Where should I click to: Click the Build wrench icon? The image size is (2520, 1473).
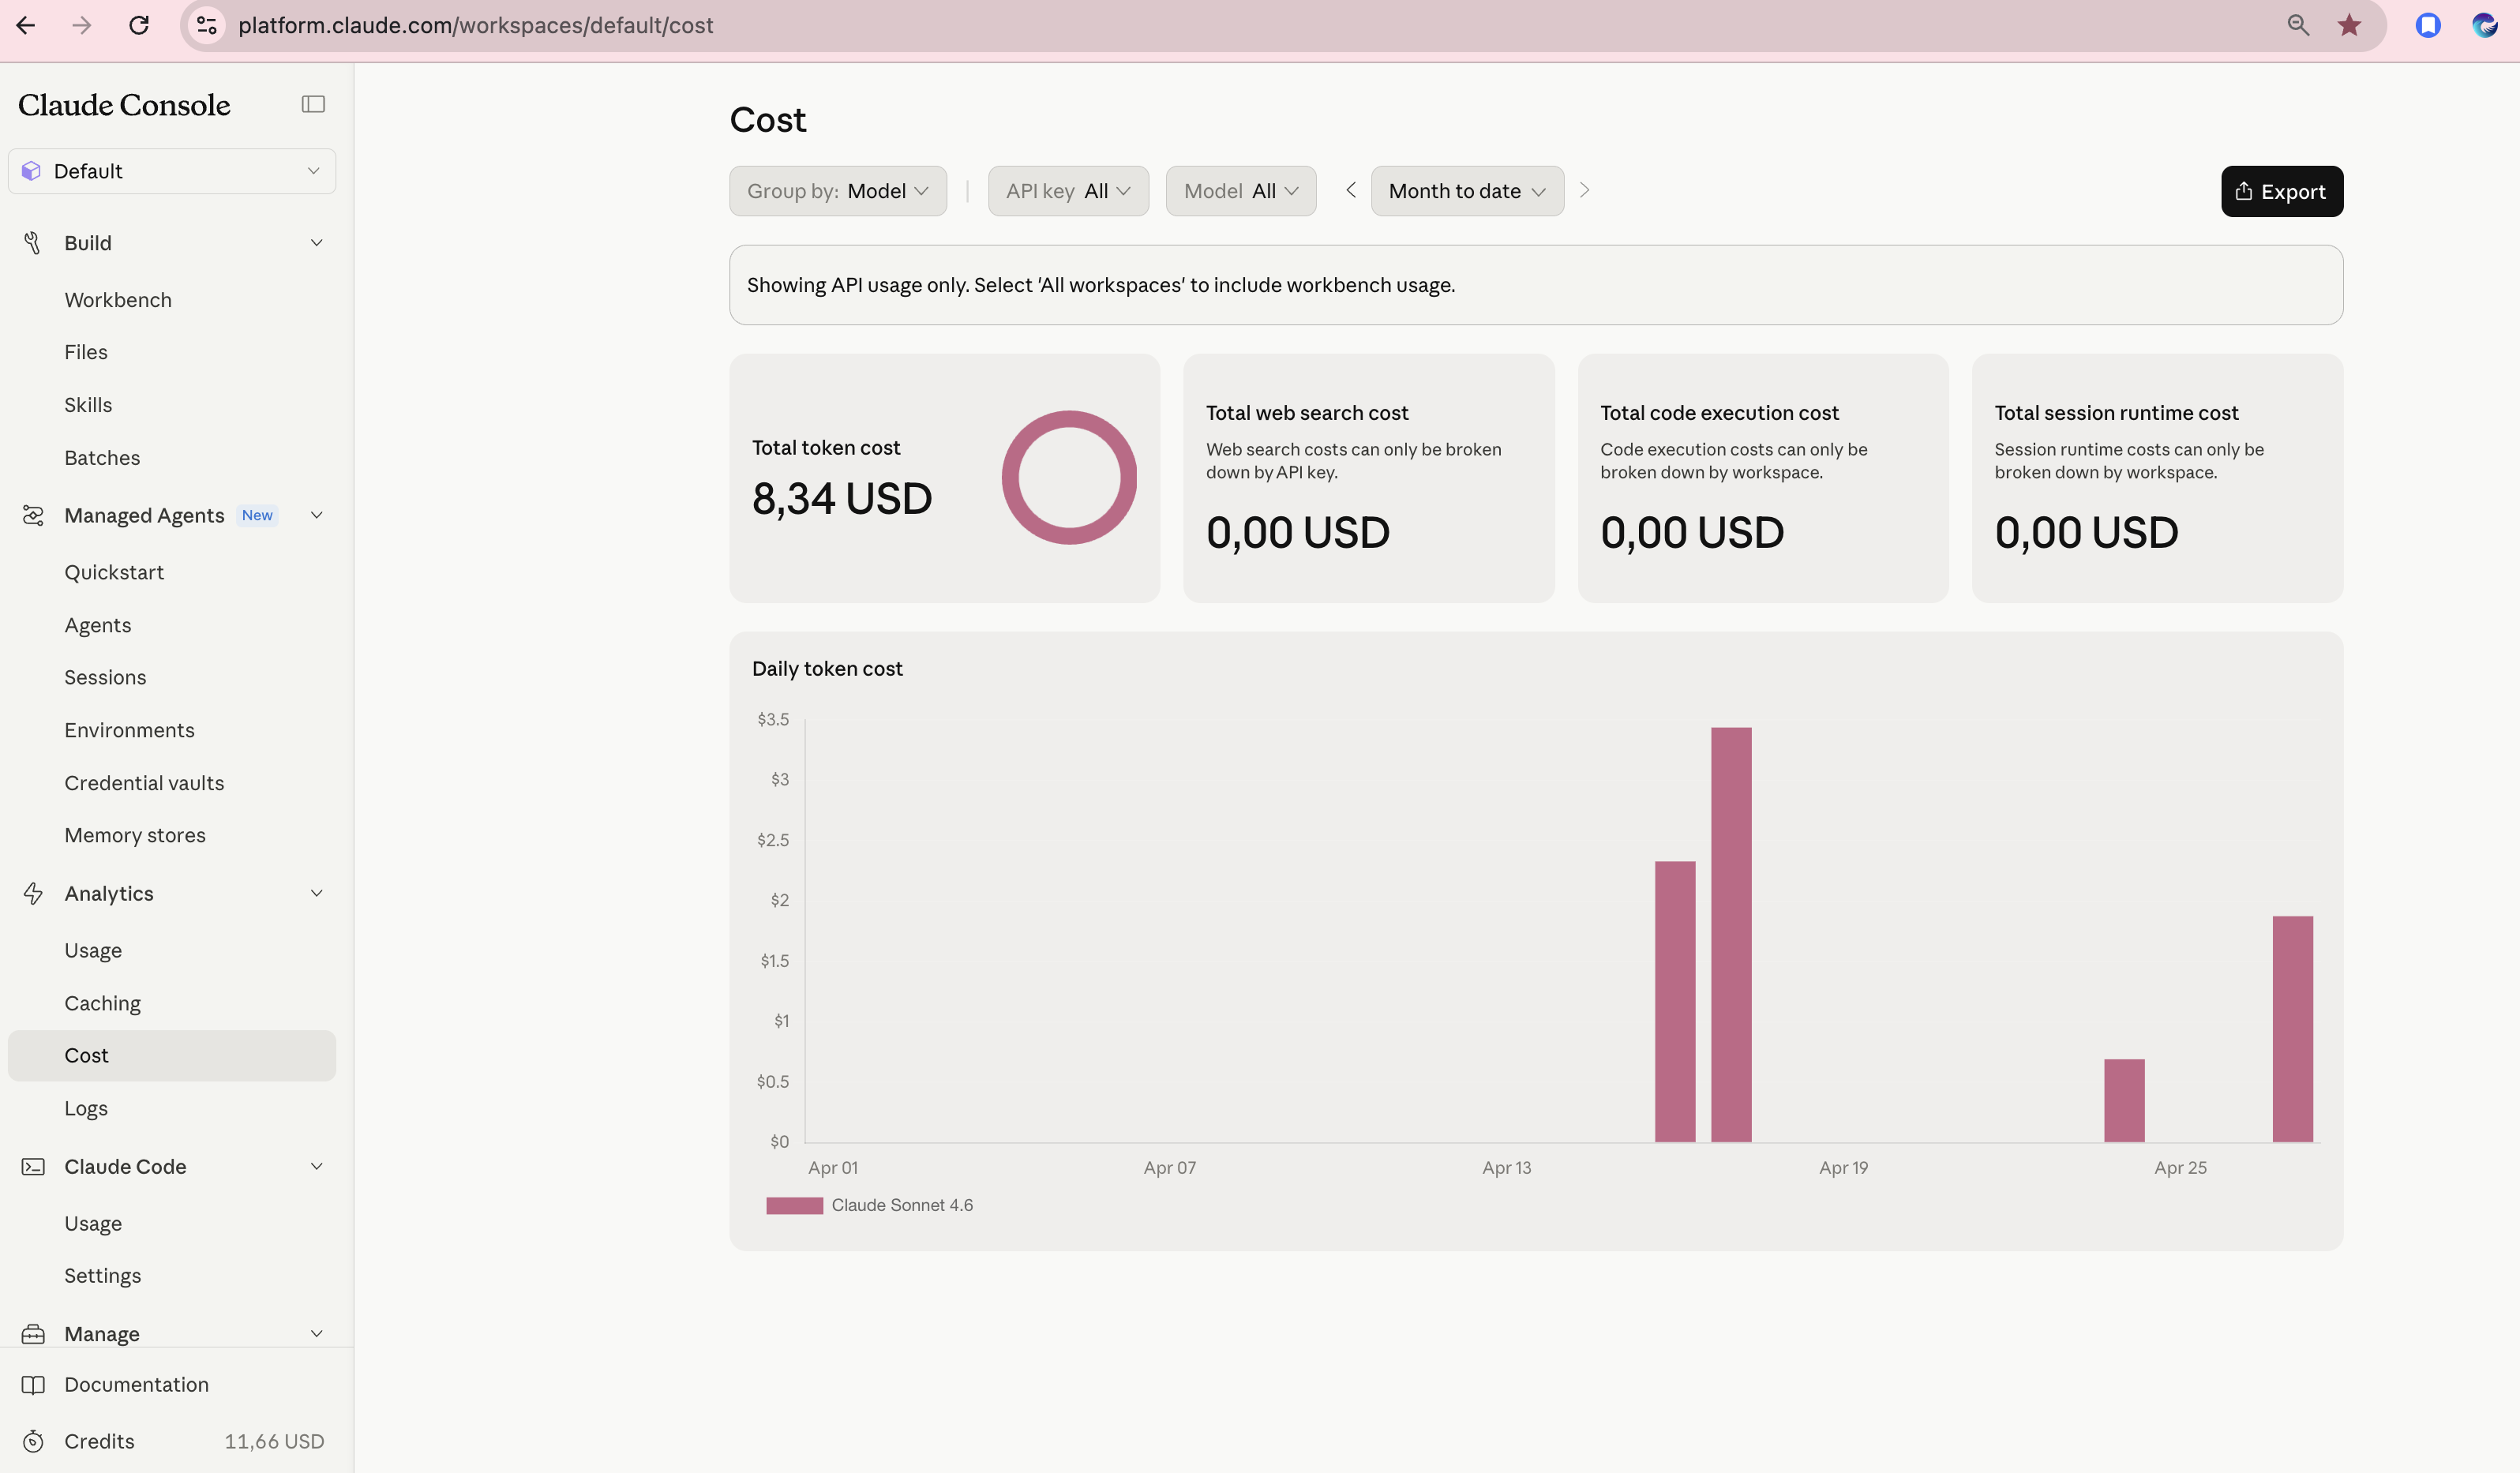coord(33,243)
